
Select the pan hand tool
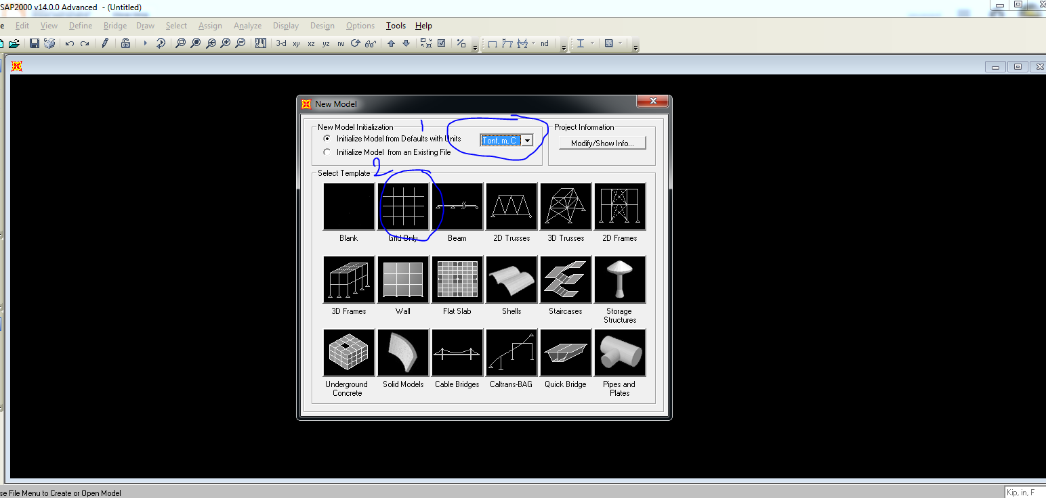click(x=261, y=43)
